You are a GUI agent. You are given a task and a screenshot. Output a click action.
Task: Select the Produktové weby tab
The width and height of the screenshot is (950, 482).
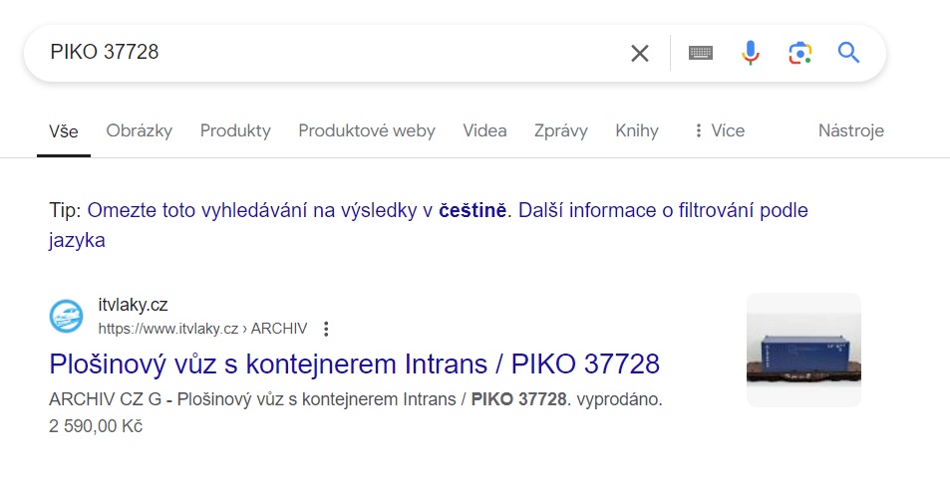367,130
